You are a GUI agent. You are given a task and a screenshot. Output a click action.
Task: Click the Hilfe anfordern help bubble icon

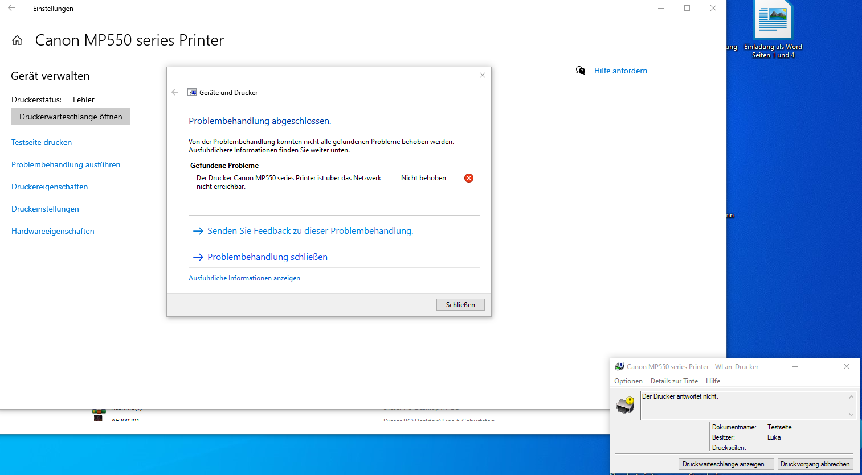click(580, 70)
